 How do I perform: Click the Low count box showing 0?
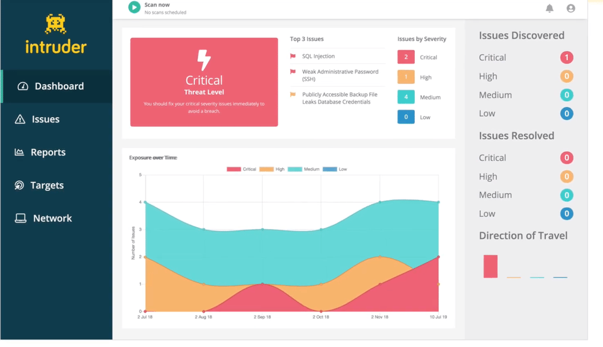[x=406, y=117]
